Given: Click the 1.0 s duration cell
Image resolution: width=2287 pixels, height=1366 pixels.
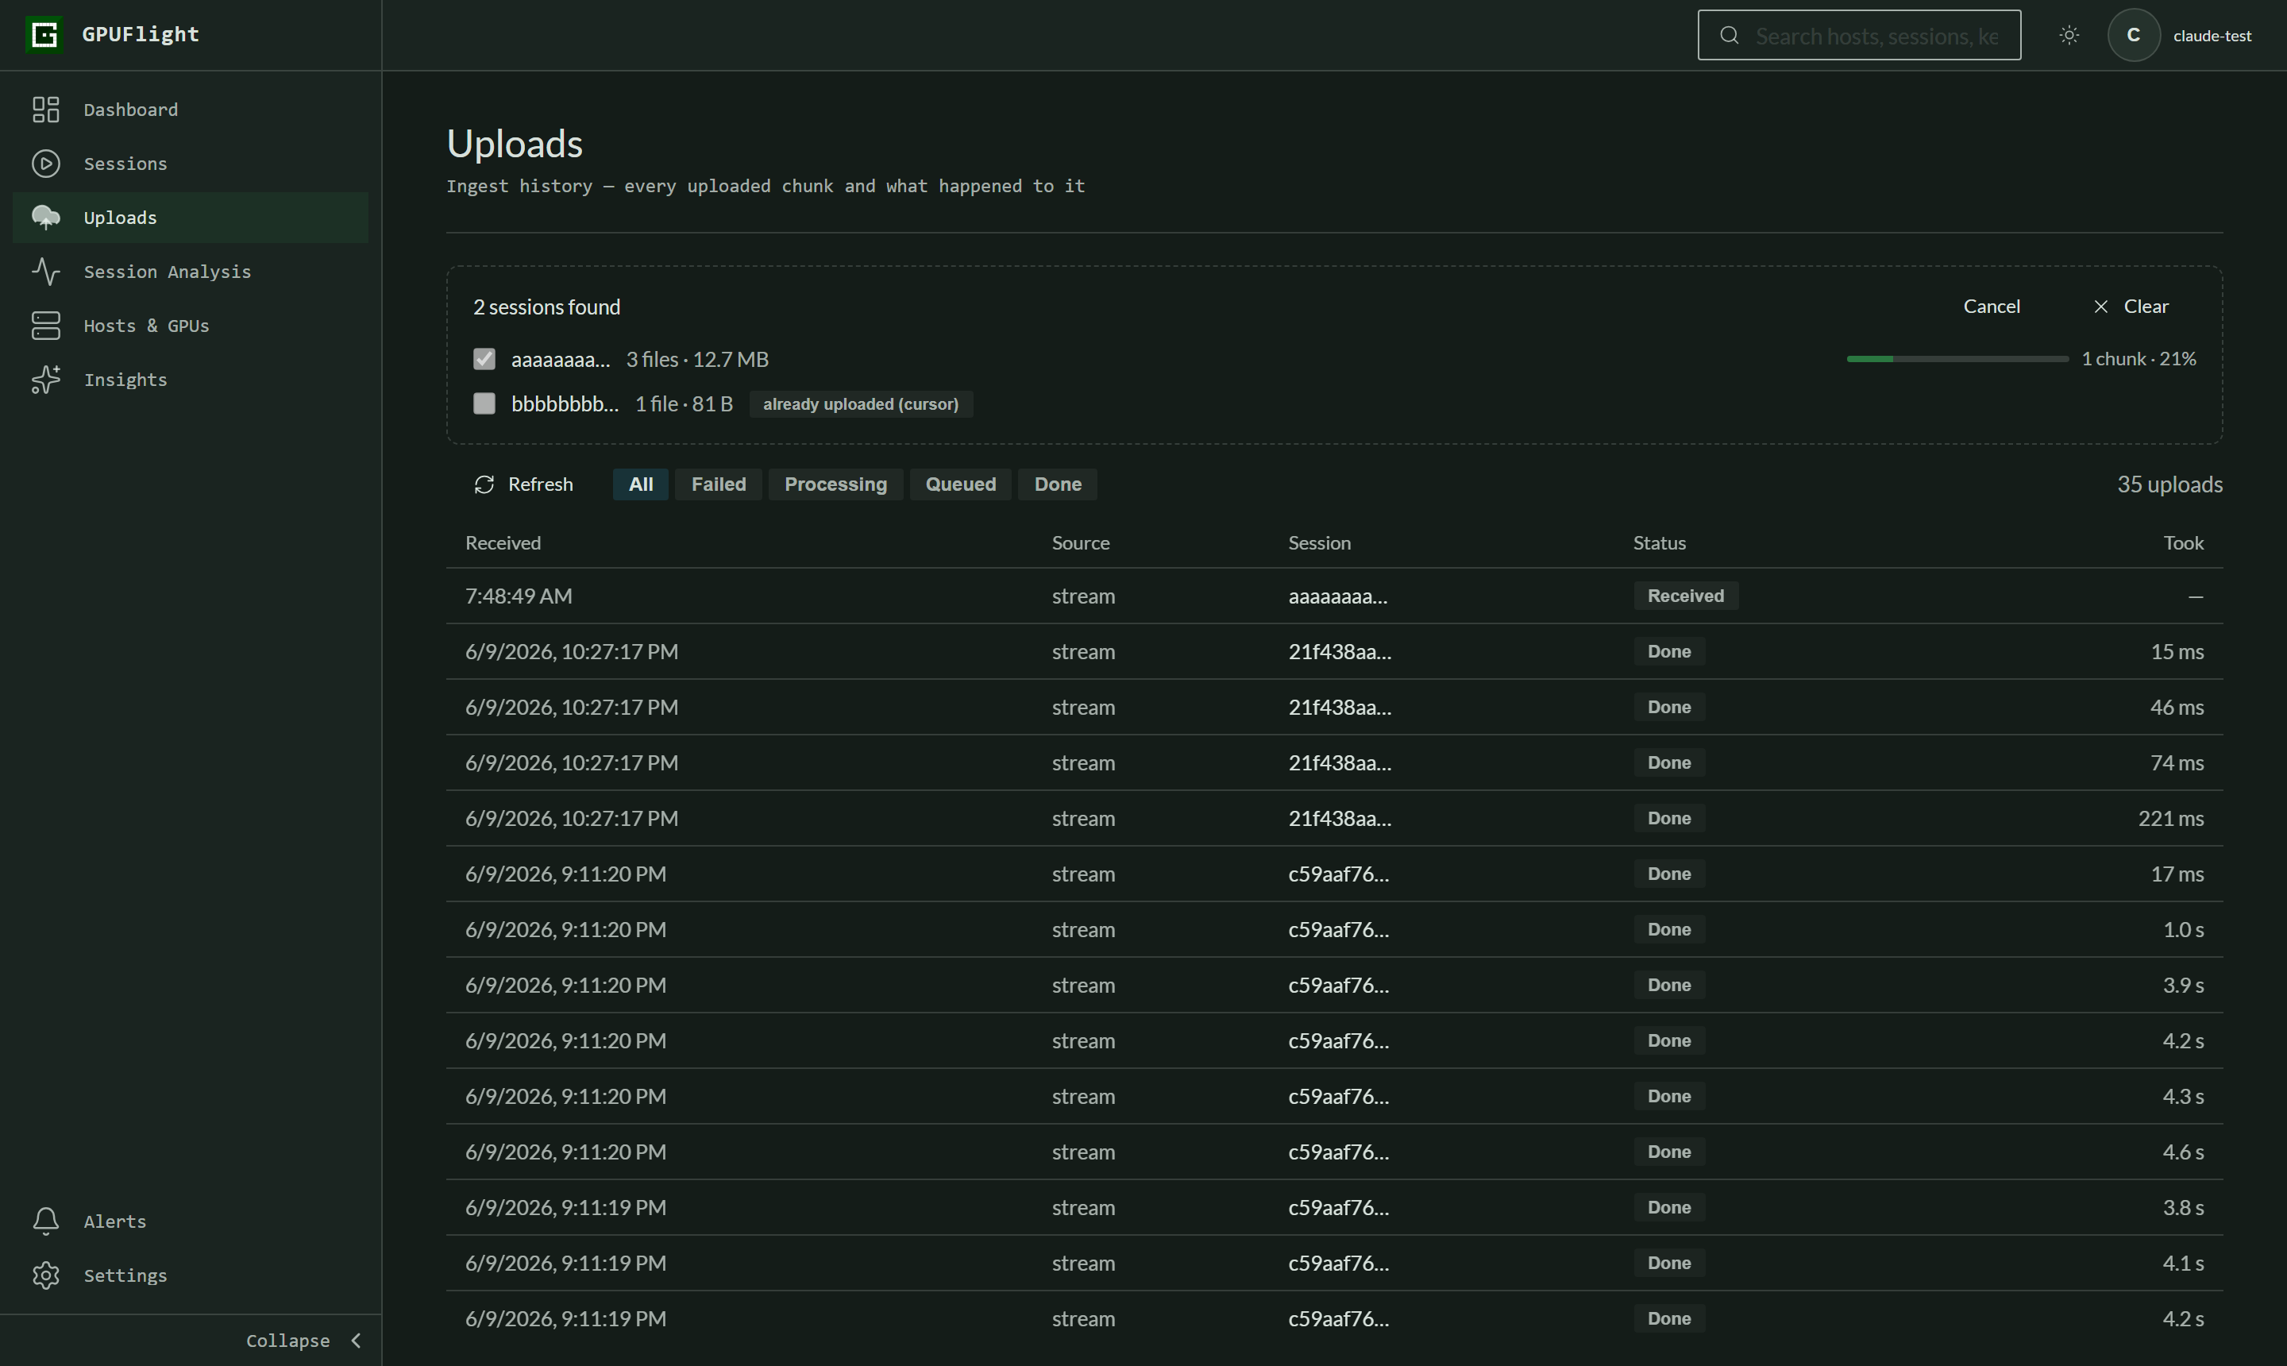Looking at the screenshot, I should point(2183,930).
